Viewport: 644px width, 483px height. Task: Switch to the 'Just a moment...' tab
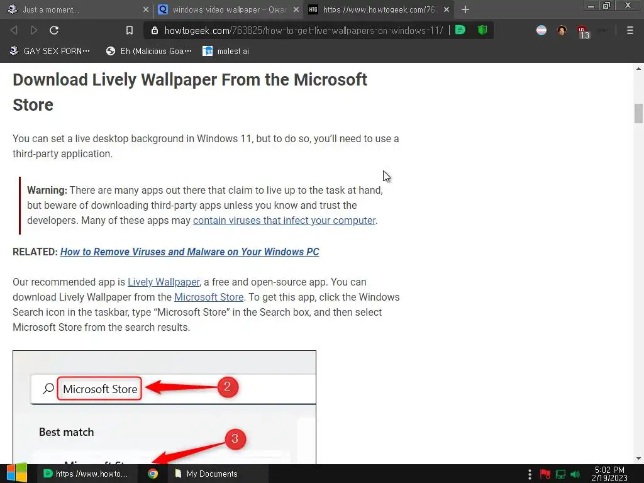pos(76,9)
